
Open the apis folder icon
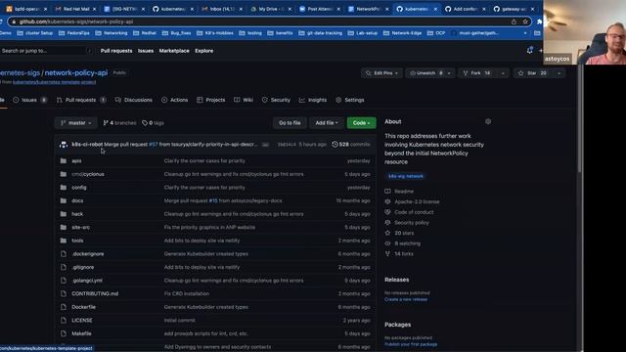(x=63, y=160)
